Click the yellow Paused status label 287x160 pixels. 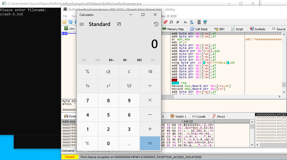tap(70, 157)
